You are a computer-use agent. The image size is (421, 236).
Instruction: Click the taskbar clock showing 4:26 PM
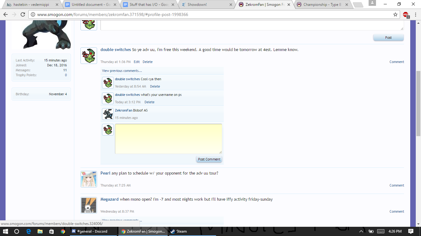[x=395, y=231]
